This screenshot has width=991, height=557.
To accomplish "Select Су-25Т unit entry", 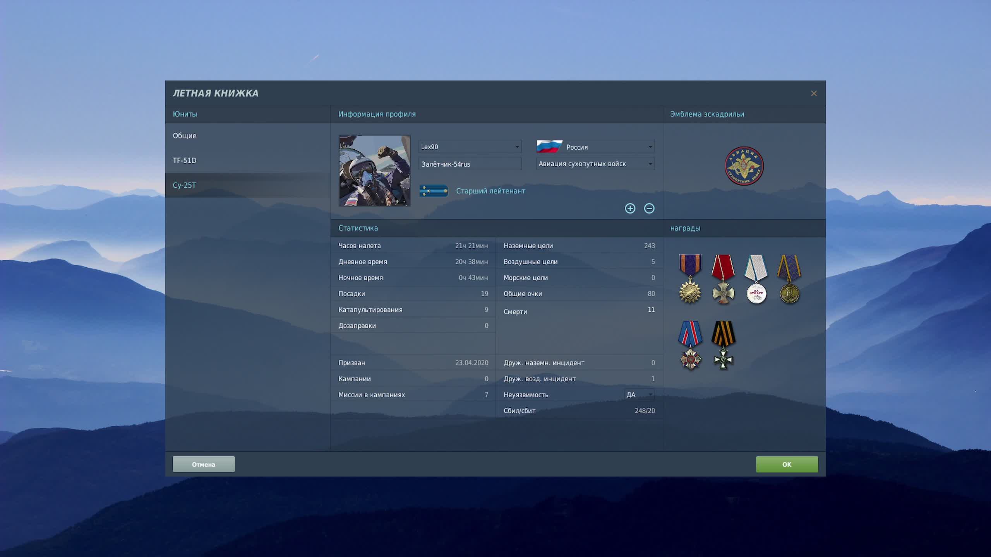I will click(185, 185).
